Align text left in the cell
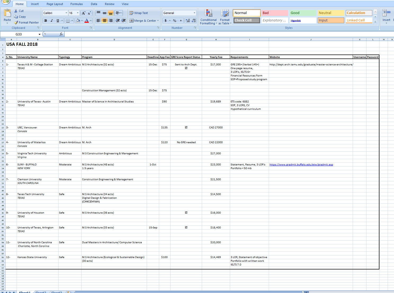Image resolution: width=394 pixels, height=293 pixels. (x=98, y=21)
